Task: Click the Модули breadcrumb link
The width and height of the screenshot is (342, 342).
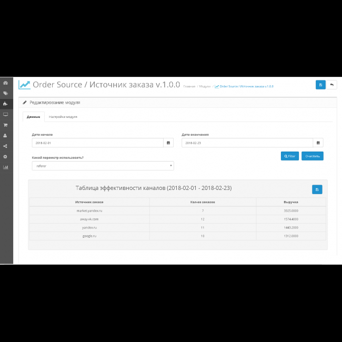Action: pyautogui.click(x=205, y=86)
